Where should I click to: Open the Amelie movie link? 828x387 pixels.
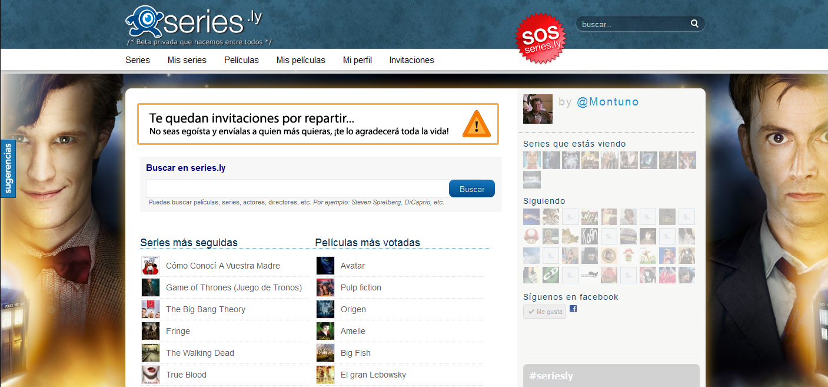353,331
